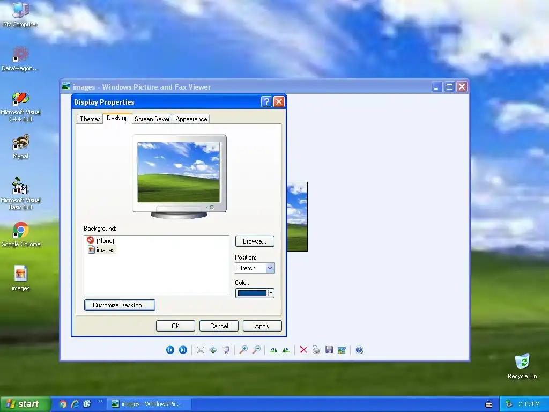This screenshot has width=549, height=412.
Task: Select the DataWagon desktop shortcut
Action: (20, 58)
